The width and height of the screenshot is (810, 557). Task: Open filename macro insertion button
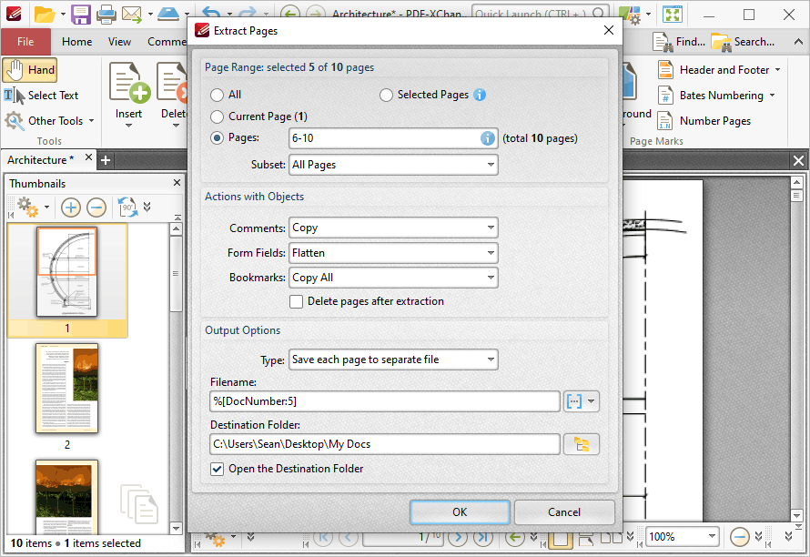[x=582, y=401]
